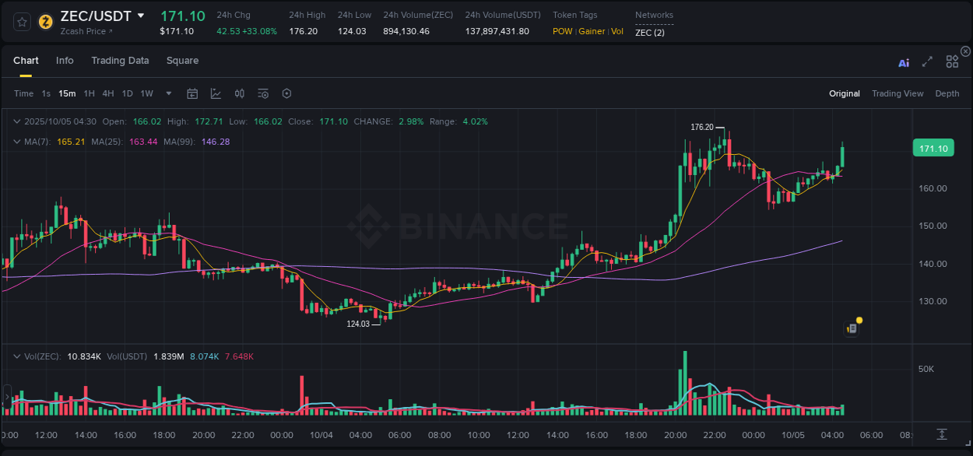Click the Gainer token tag
The image size is (973, 456).
592,31
